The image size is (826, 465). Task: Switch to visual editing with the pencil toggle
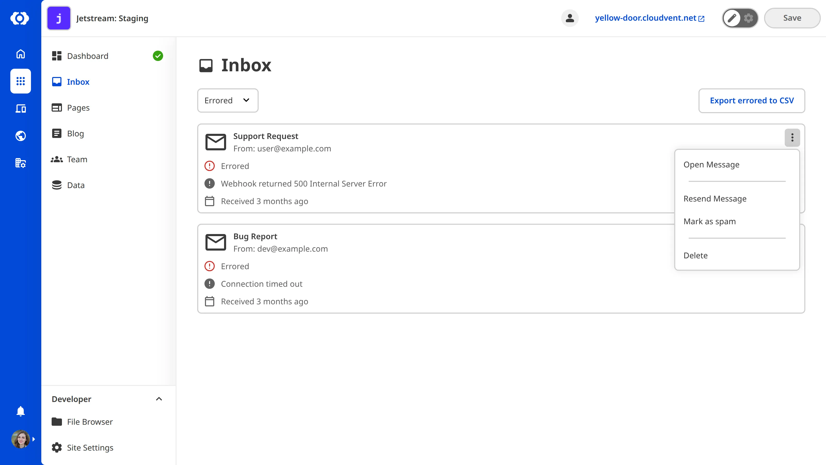pos(732,18)
